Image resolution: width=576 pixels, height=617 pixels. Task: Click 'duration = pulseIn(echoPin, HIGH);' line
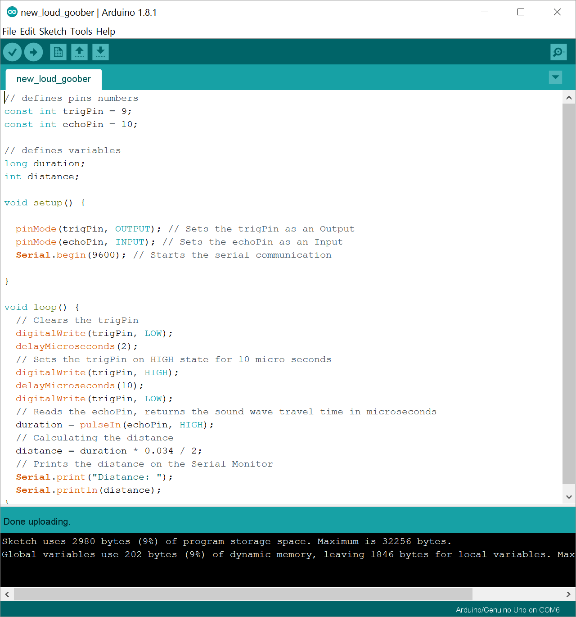[x=115, y=425]
